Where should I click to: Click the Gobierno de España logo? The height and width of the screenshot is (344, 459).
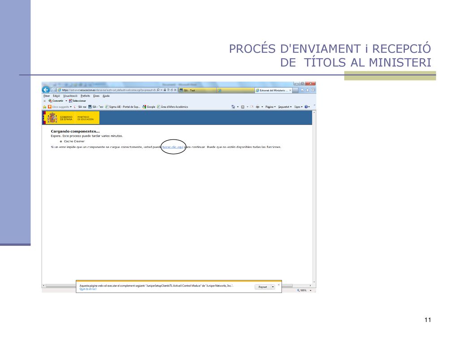coord(71,118)
